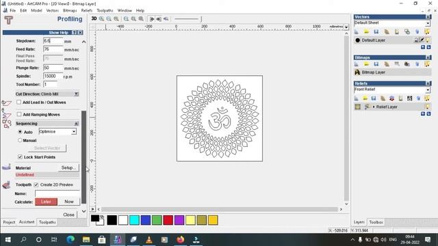438x246 pixels.
Task: Save vector layer in Vectors panel
Action: pos(376,32)
